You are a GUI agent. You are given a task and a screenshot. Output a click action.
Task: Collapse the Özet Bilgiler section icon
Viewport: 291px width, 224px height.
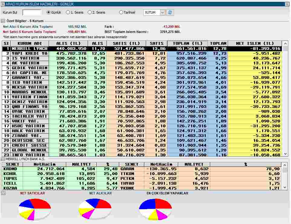(x=3, y=21)
